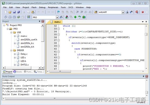The image size is (150, 105).
Task: Click editor vertical scrollbar thumb
Action: 146,34
